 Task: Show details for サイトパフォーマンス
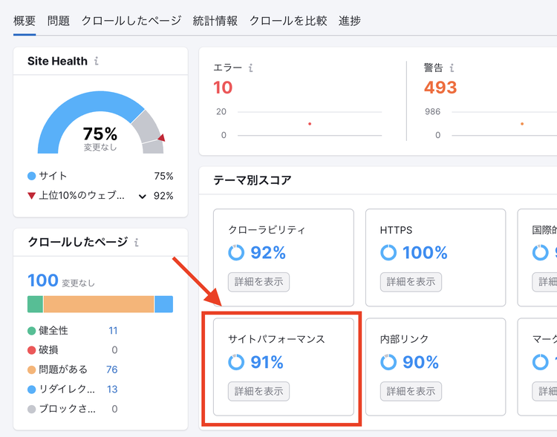(x=258, y=391)
